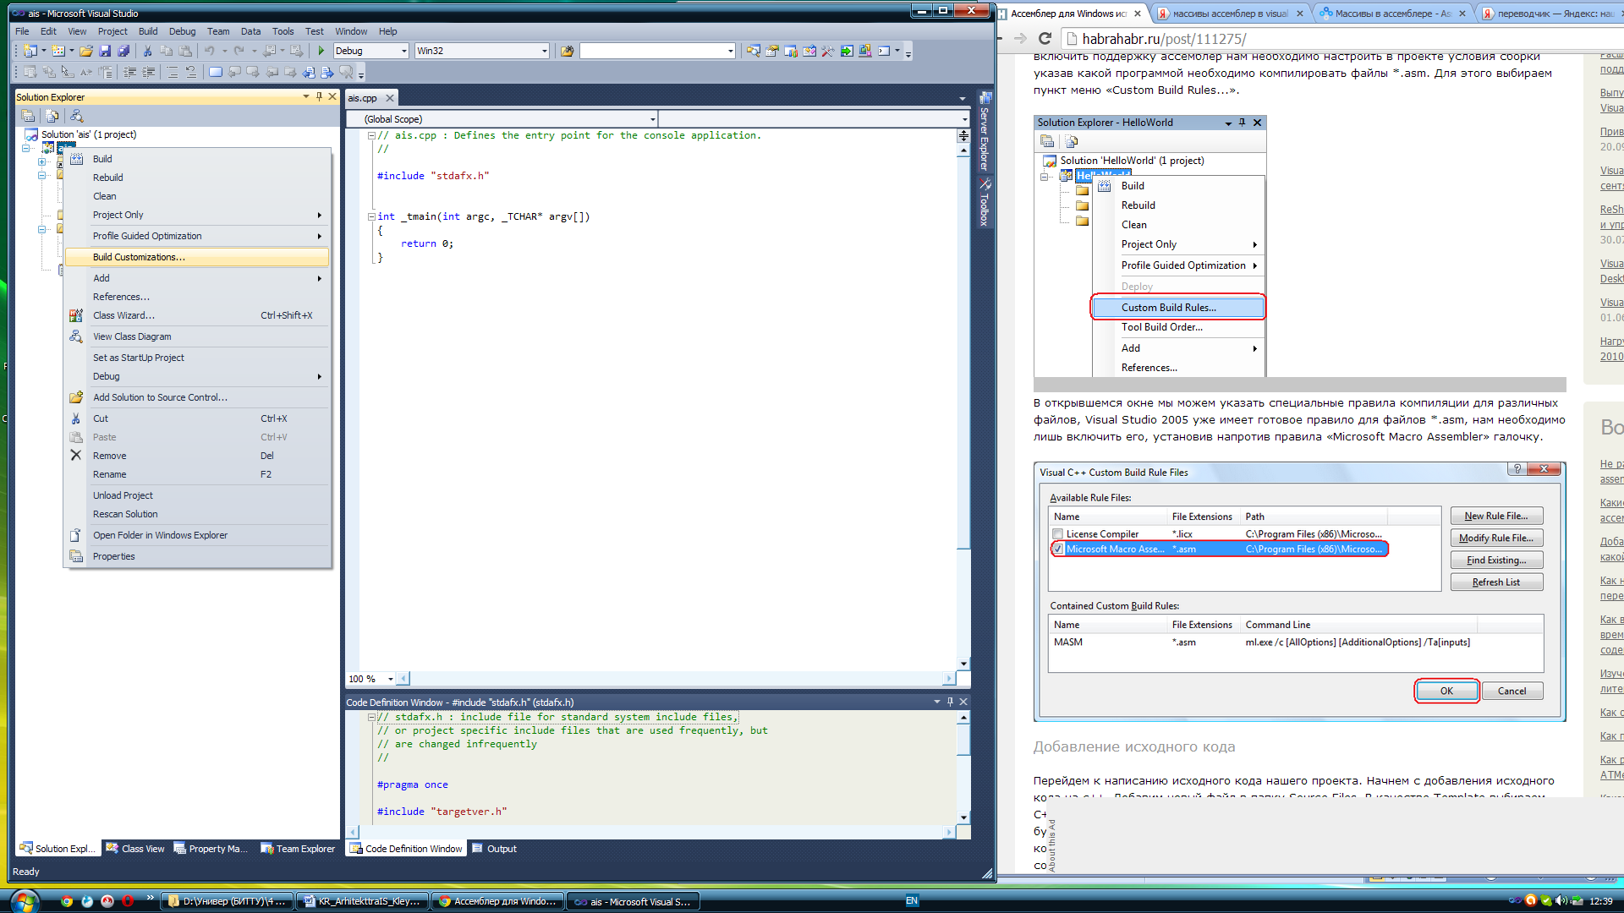The height and width of the screenshot is (913, 1624).
Task: Save the current file with the floppy icon
Action: click(x=105, y=51)
